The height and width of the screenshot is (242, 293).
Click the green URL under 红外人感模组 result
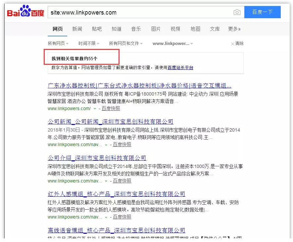point(75,217)
